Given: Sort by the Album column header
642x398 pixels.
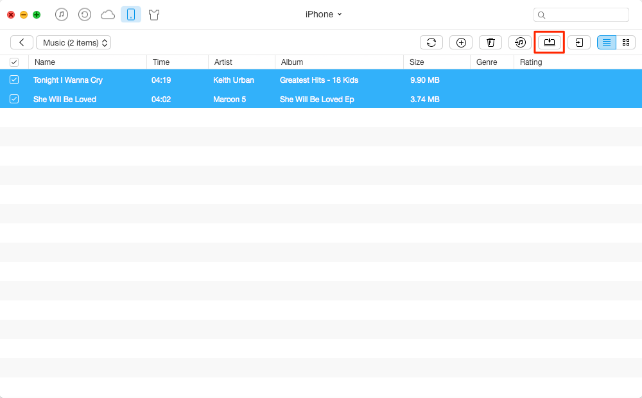Looking at the screenshot, I should tap(340, 62).
